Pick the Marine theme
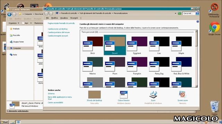The image size is (222, 124). click(x=93, y=65)
